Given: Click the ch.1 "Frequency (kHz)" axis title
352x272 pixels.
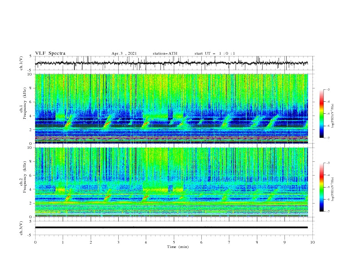Looking at the screenshot, I should pos(24,103).
